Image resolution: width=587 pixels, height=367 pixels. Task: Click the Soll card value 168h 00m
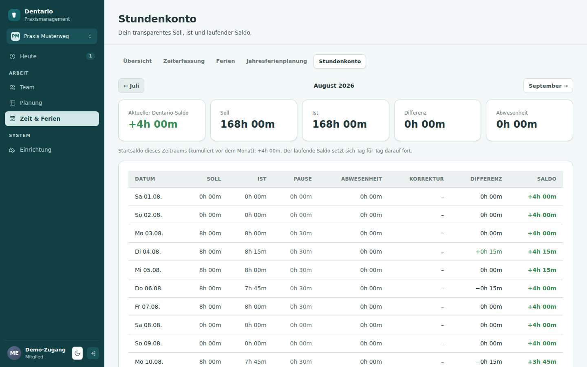pyautogui.click(x=247, y=124)
